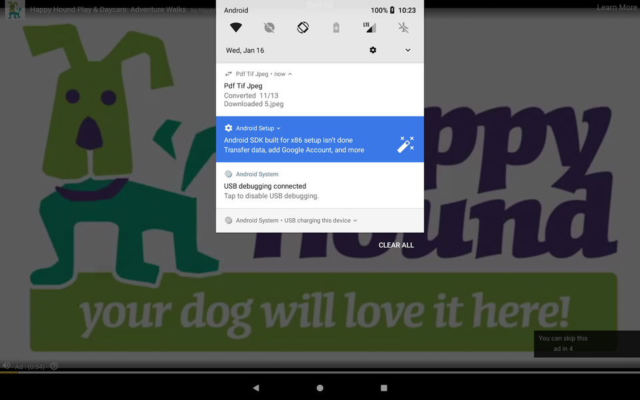640x400 pixels.
Task: Click the Pdf Tif Jpeg transfer arrows icon
Action: 229,74
